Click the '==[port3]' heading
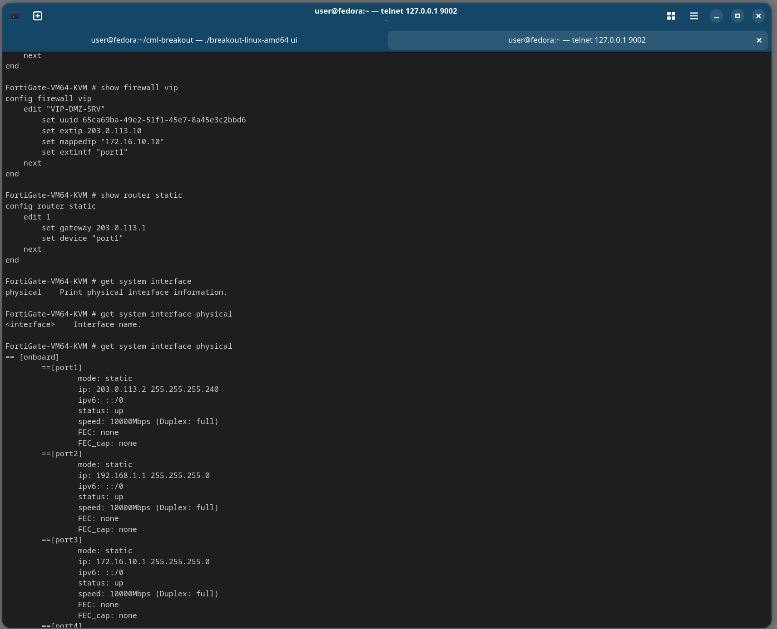 62,540
